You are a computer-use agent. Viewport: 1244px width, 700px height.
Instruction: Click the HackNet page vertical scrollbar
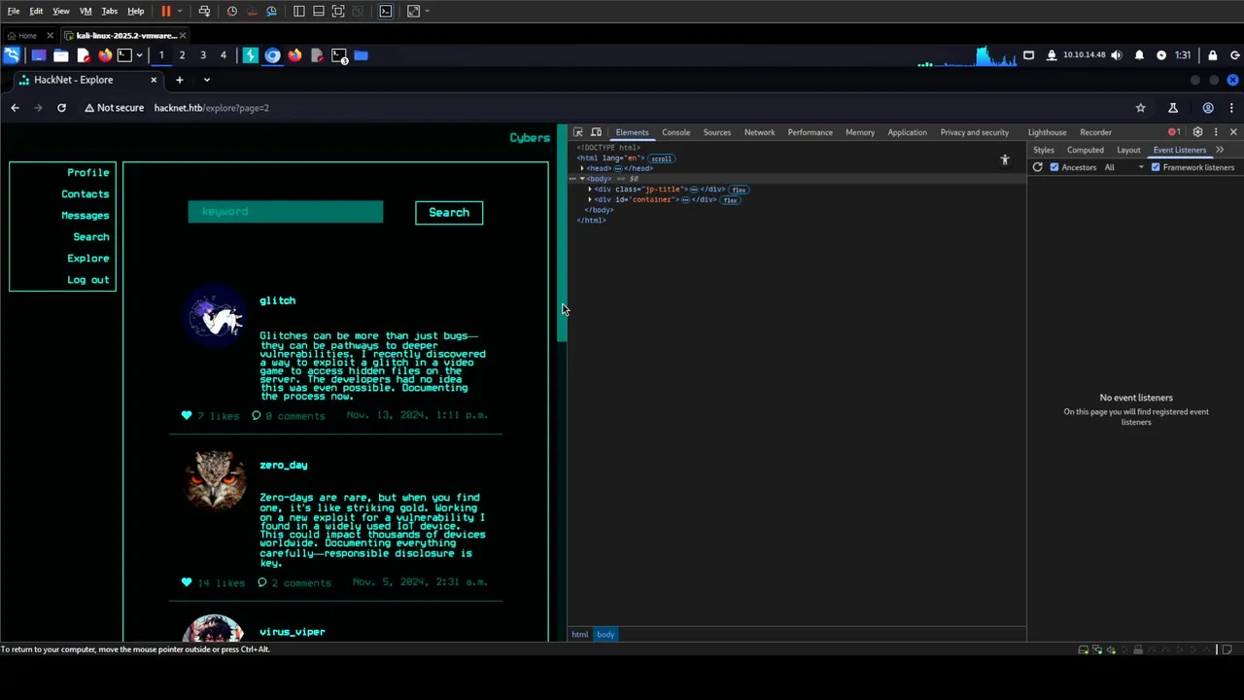point(561,233)
